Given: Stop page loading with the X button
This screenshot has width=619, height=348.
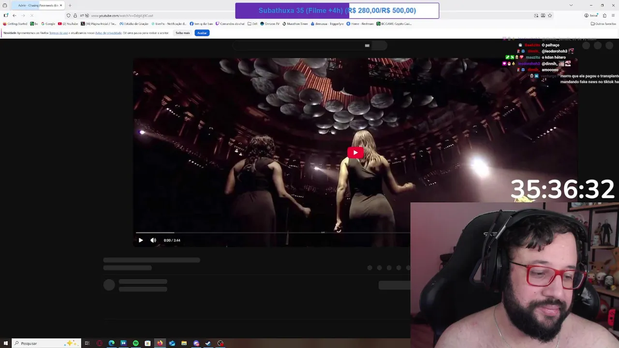Looking at the screenshot, I should pos(32,15).
